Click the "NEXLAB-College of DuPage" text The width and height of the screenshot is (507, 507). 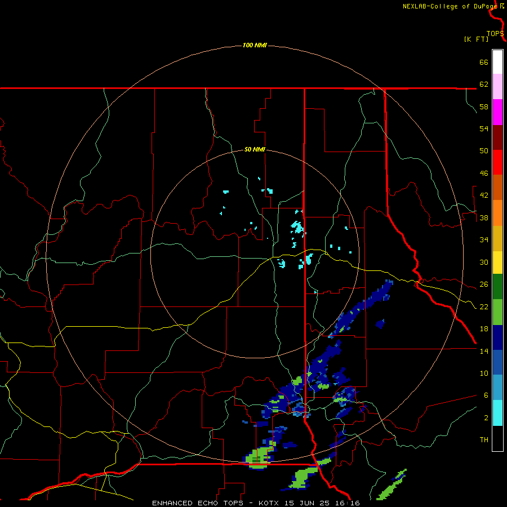[450, 6]
